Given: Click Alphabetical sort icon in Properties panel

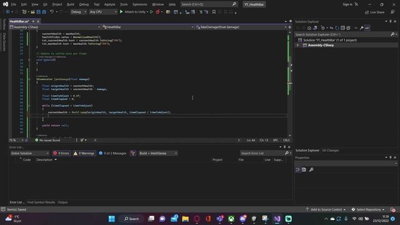Looking at the screenshot, I should 304,169.
